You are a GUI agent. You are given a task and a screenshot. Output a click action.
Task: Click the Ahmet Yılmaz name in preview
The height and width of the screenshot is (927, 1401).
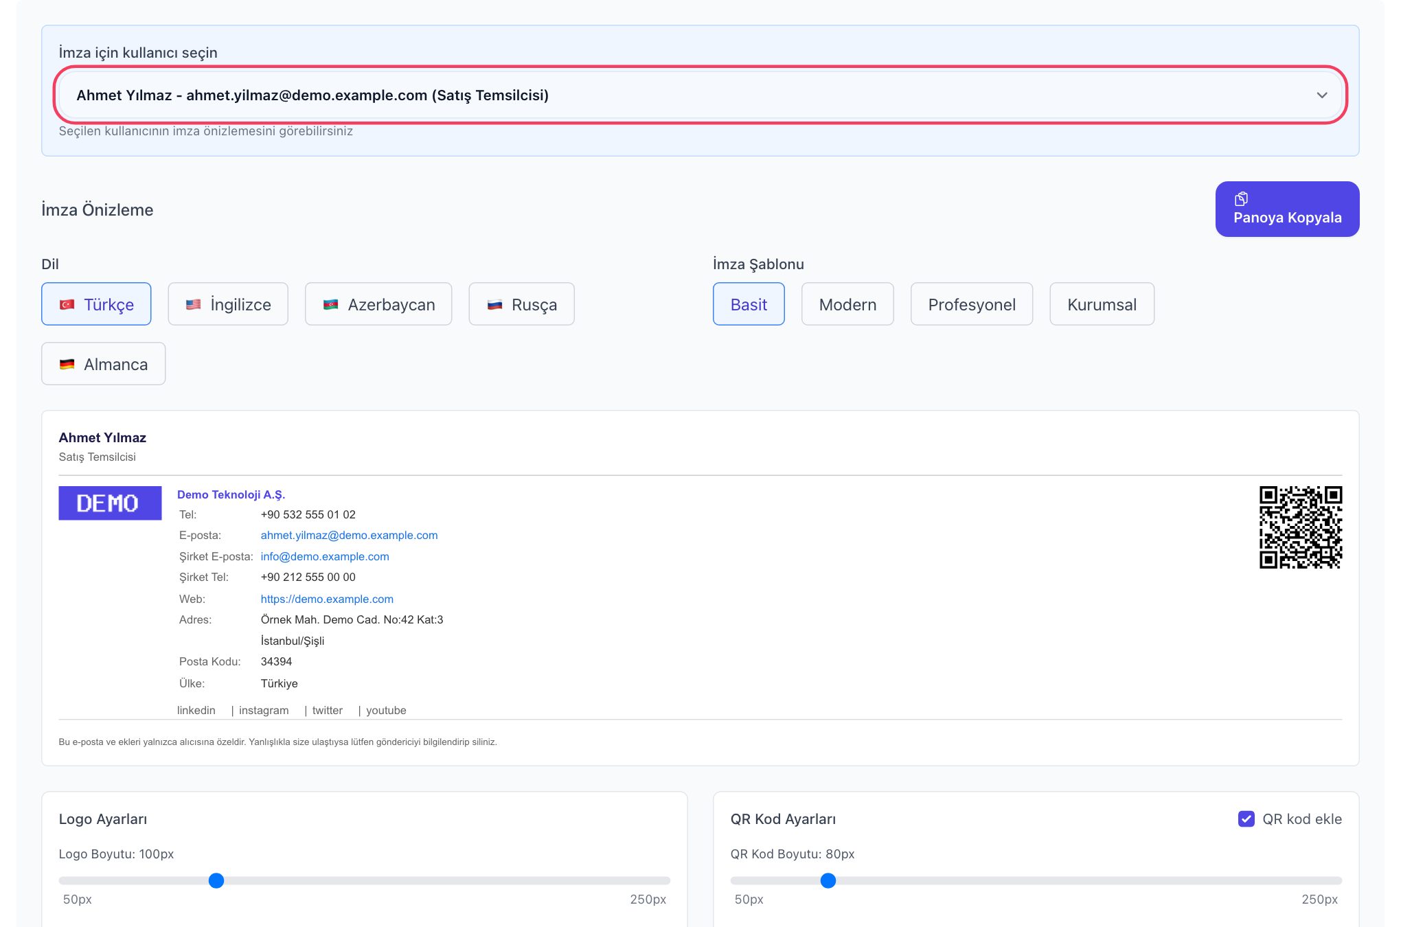pos(102,438)
